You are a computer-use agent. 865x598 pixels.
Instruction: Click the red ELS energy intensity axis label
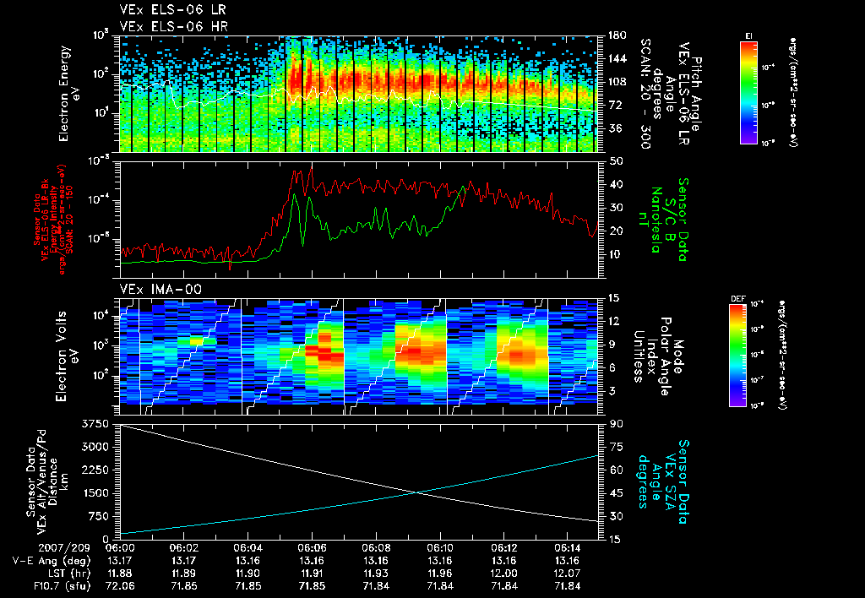coord(53,220)
